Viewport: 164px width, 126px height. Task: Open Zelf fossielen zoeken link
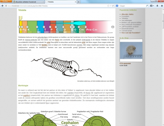[130, 27]
